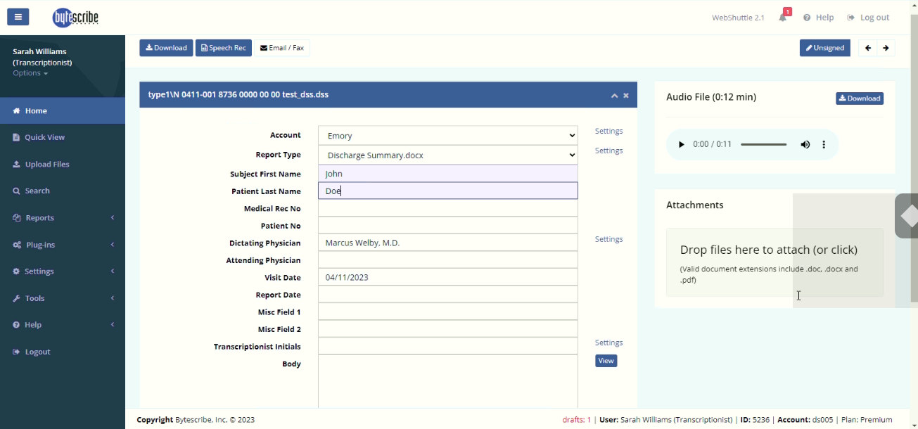
Task: Click Settings link next to Transcriptionist Initials
Action: pos(608,342)
